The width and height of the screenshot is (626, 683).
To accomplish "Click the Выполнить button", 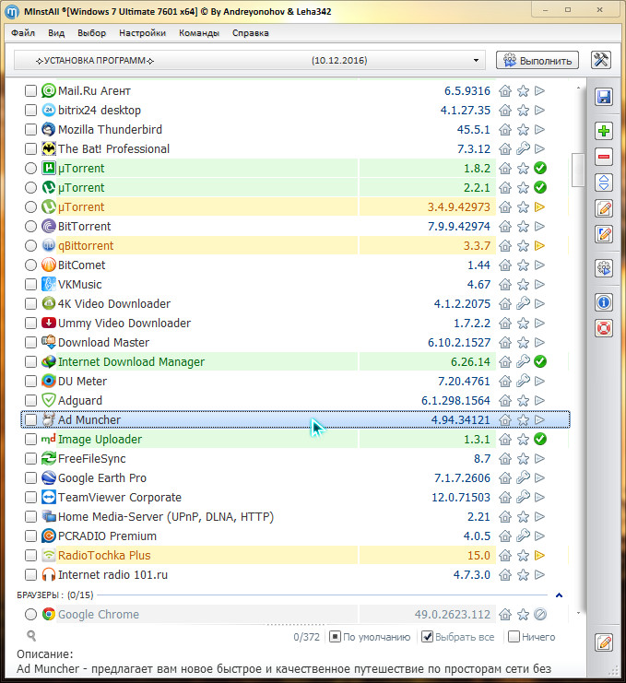I will [x=537, y=60].
